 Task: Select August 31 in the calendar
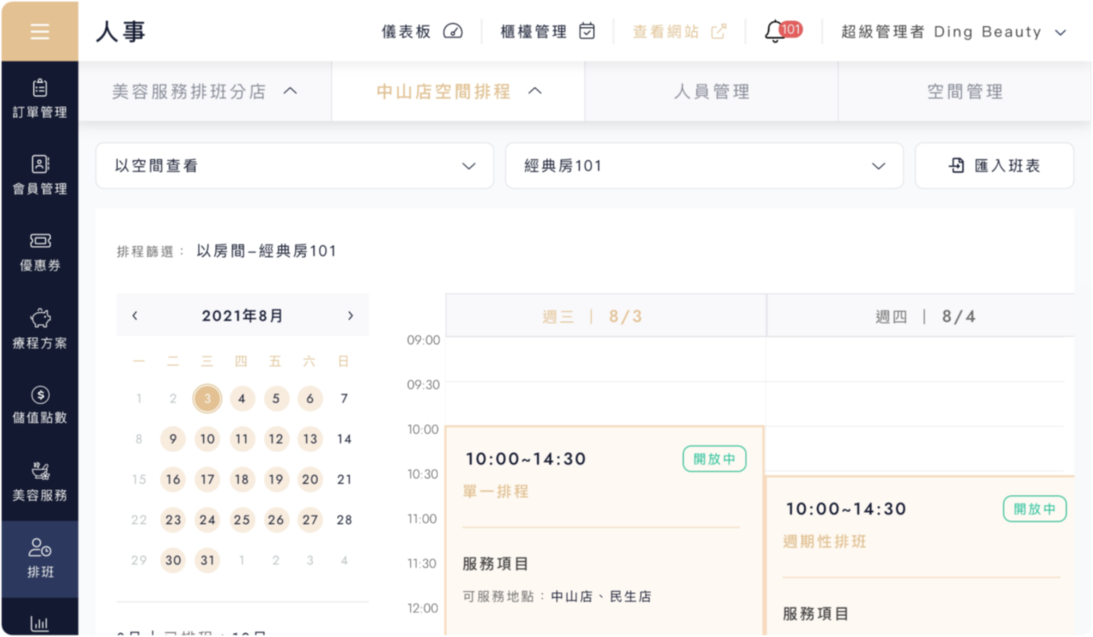[x=207, y=560]
